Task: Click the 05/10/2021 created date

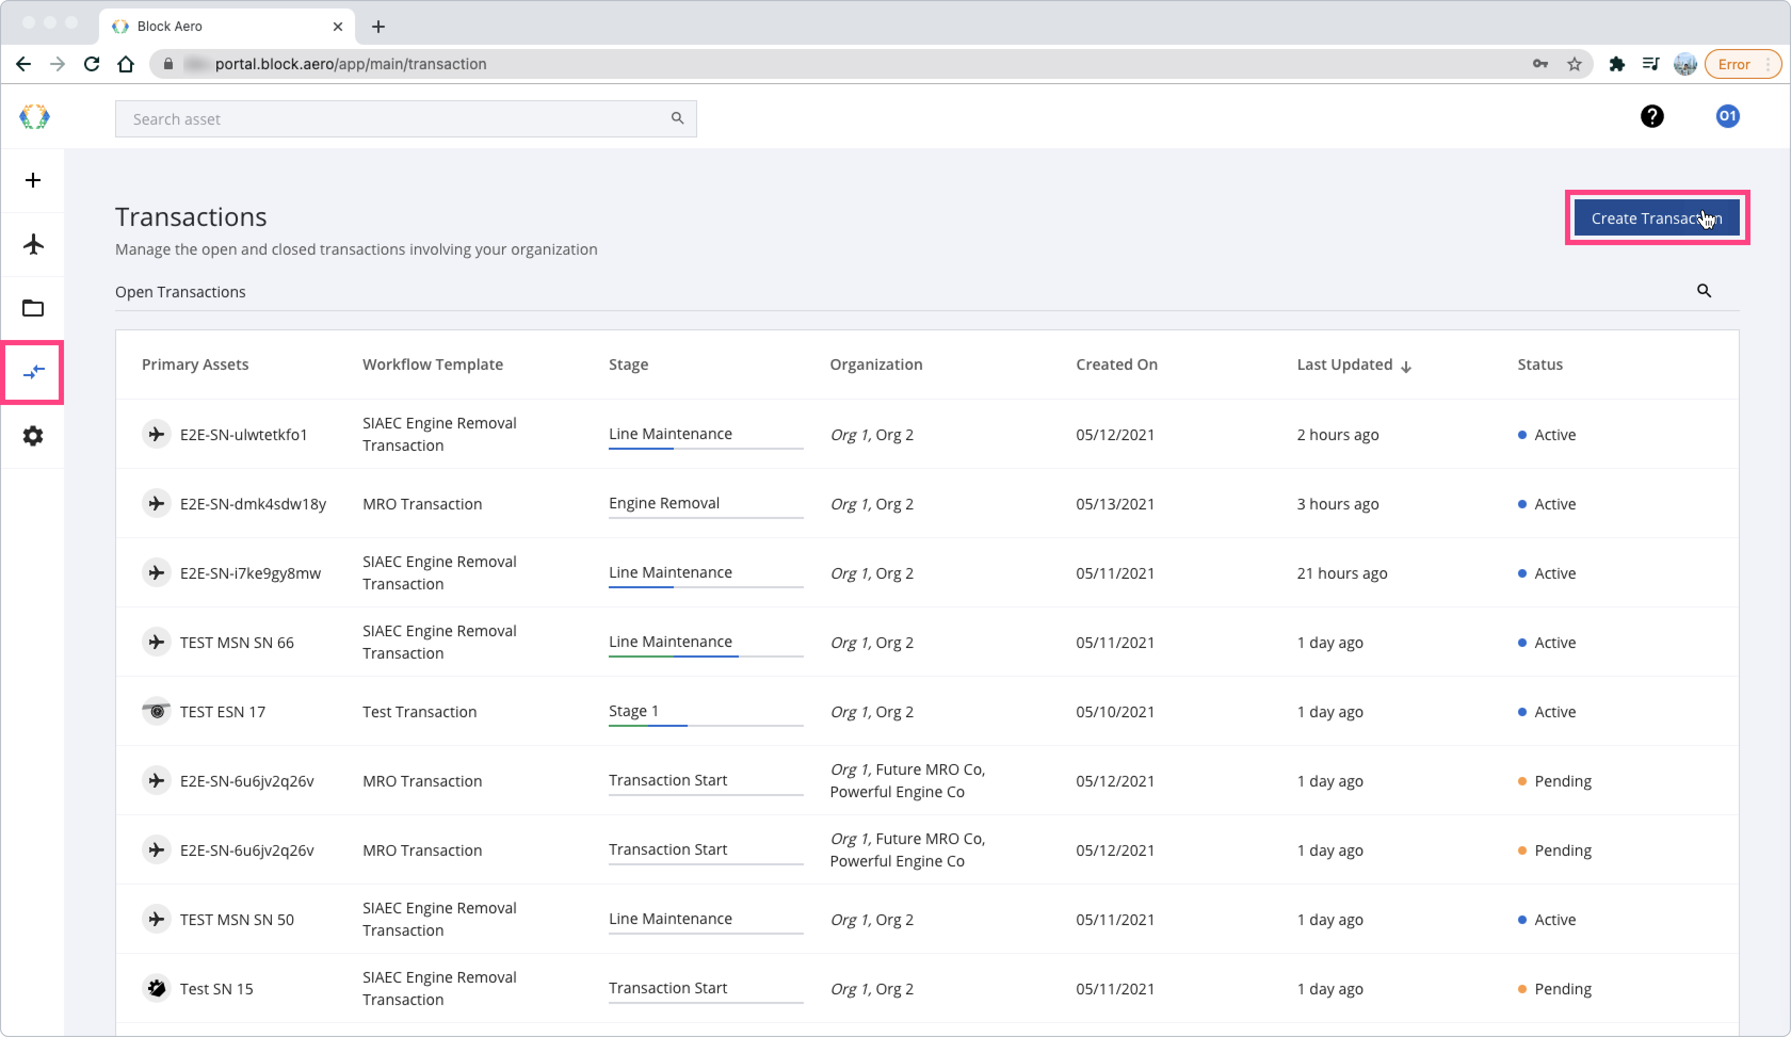Action: click(x=1115, y=712)
